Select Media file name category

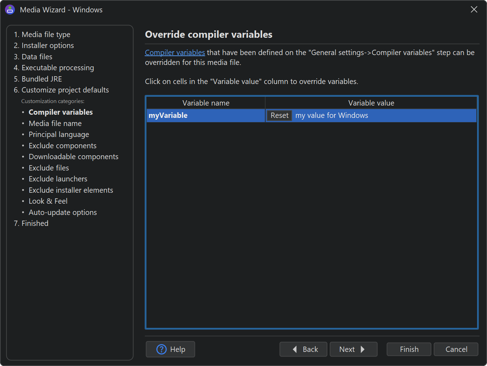55,124
